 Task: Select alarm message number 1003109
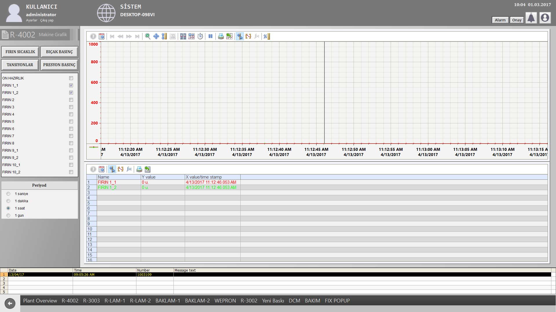pyautogui.click(x=275, y=275)
